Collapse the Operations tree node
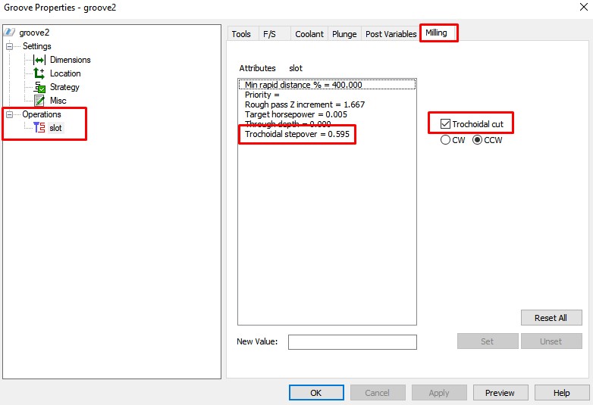The height and width of the screenshot is (405, 593). pos(9,114)
